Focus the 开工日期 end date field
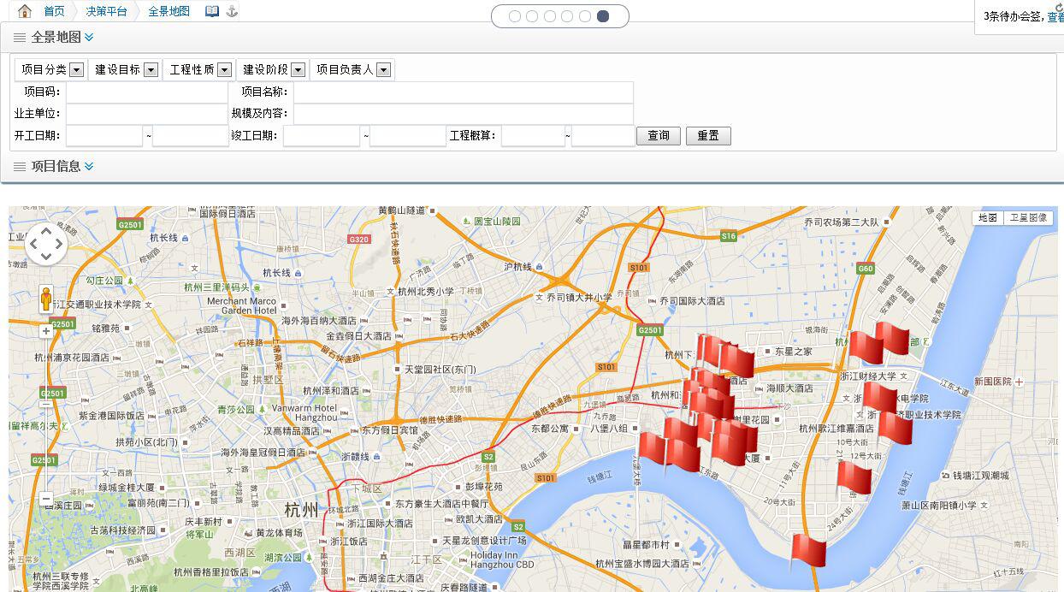The image size is (1064, 592). point(191,136)
